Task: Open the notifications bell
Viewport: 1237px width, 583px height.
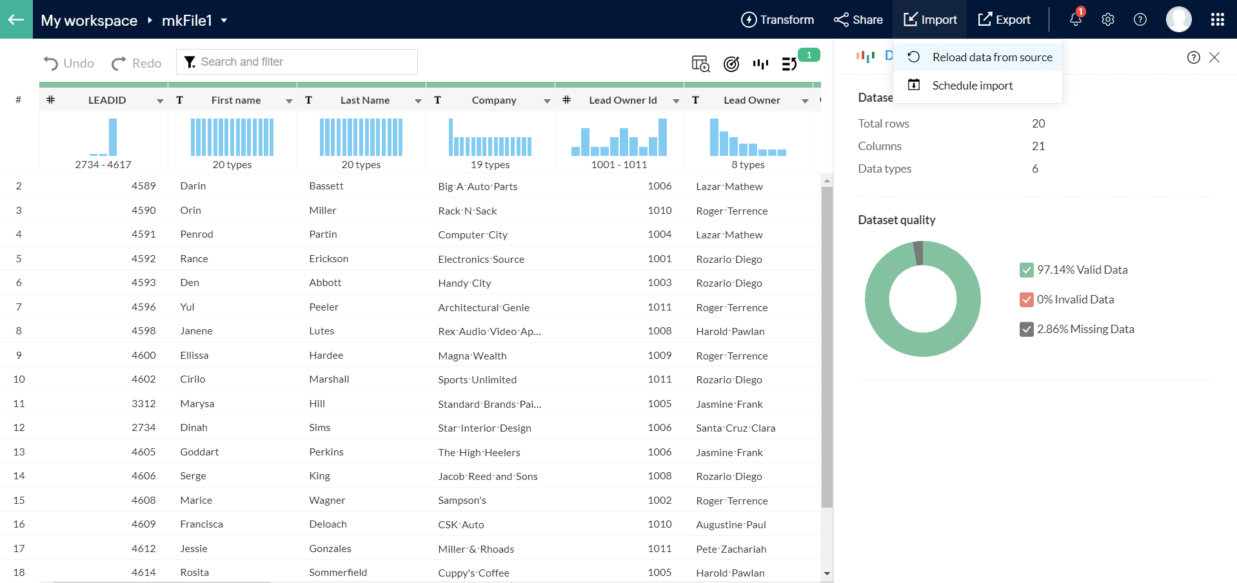Action: click(x=1075, y=19)
